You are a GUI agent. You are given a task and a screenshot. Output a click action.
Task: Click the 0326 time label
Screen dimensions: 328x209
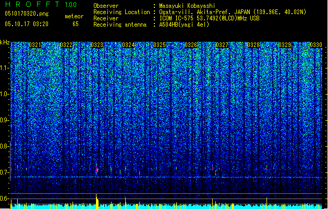click(x=191, y=45)
